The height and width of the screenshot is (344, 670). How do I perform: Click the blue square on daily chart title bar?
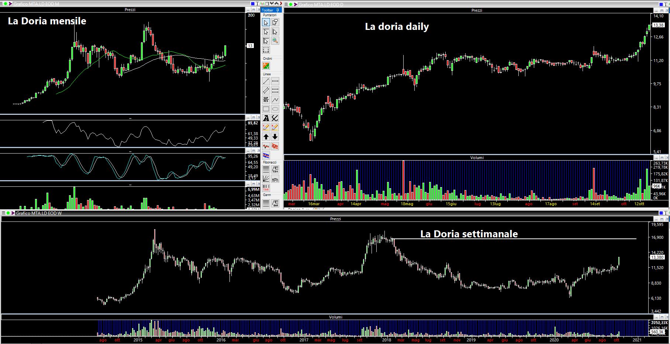[662, 4]
